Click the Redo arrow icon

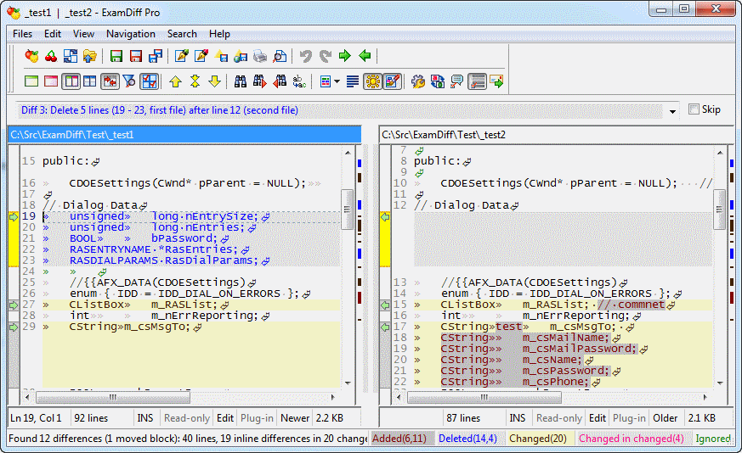point(325,56)
